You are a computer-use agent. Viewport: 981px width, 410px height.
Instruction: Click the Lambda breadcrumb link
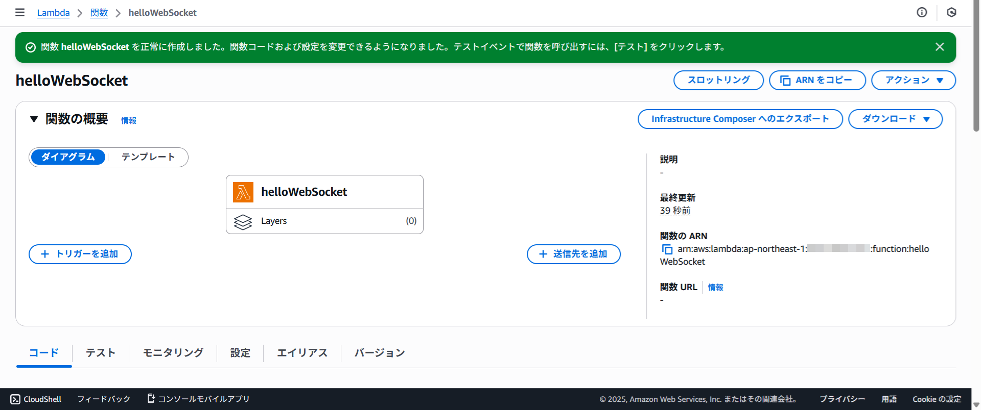(53, 13)
